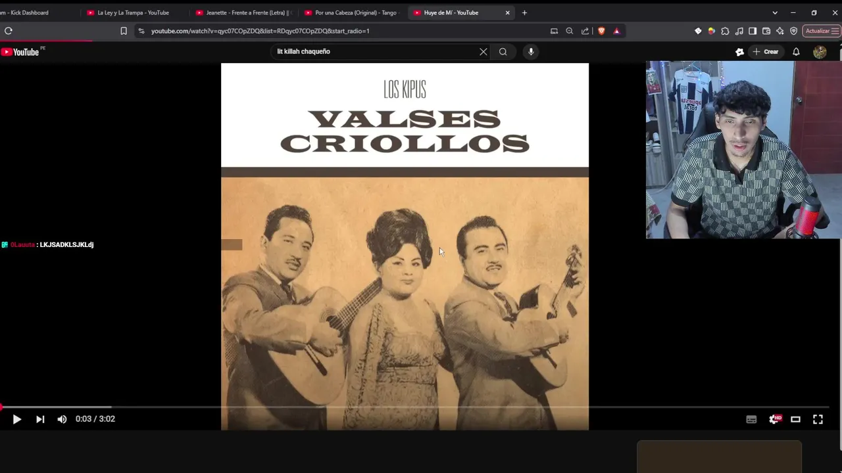Switch to La Ley y La Trampa tab
The width and height of the screenshot is (842, 473).
[134, 12]
